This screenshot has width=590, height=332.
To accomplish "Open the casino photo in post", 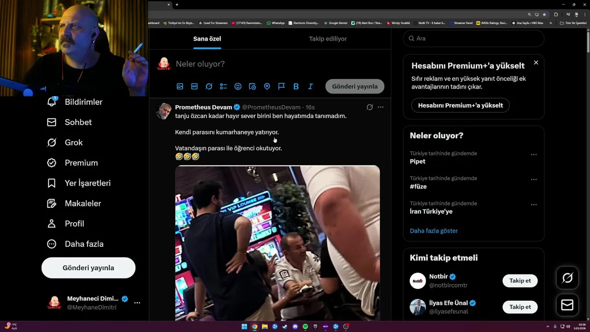I will point(277,243).
